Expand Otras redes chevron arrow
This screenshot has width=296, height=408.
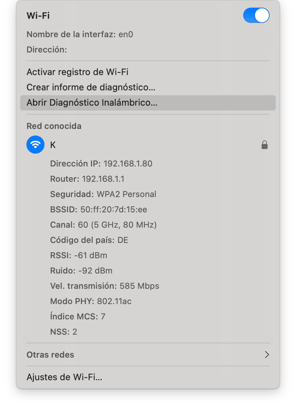(x=267, y=354)
